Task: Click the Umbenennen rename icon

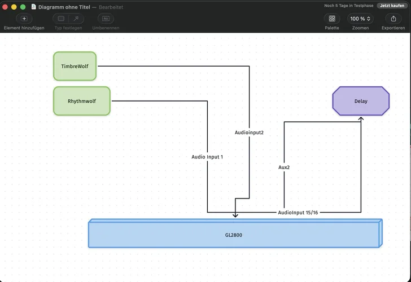Action: tap(106, 19)
